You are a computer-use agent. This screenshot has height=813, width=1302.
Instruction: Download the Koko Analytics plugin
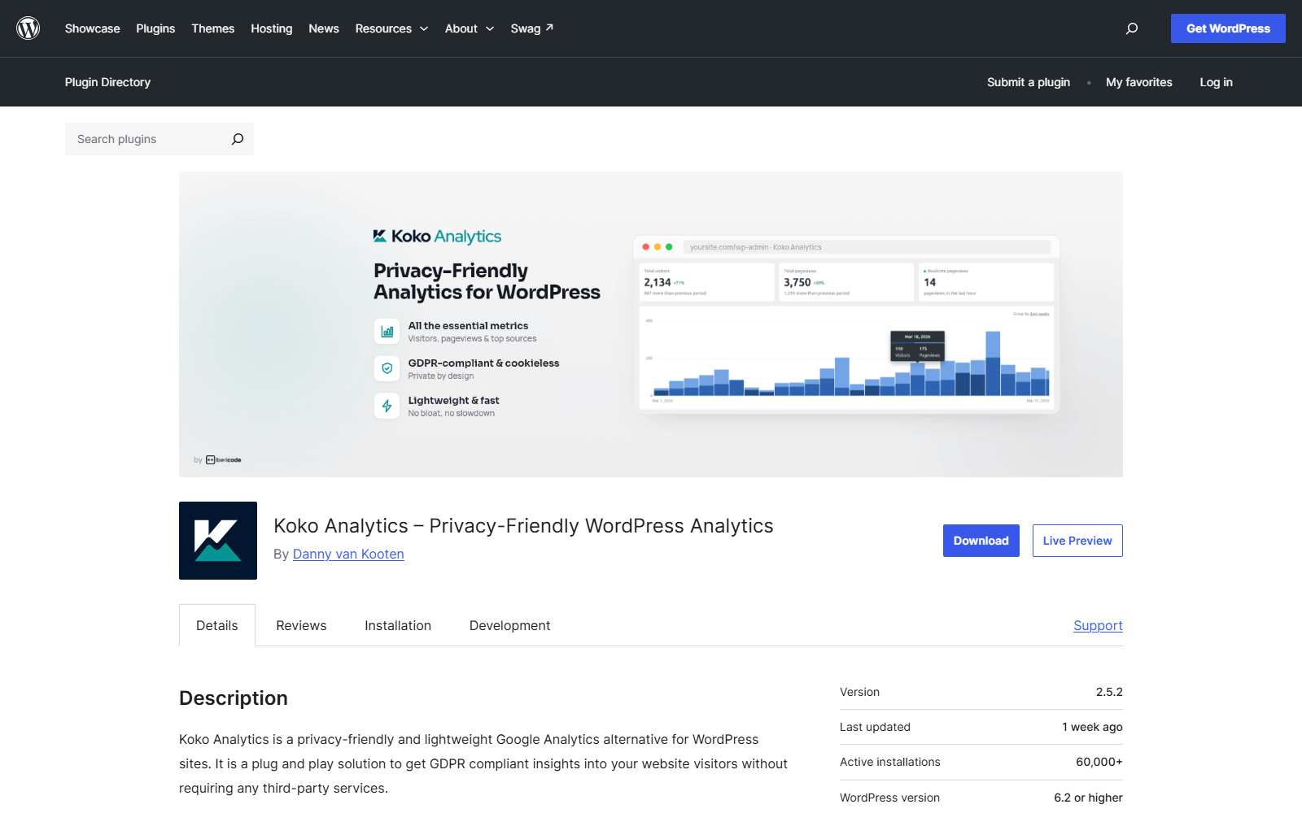981,541
